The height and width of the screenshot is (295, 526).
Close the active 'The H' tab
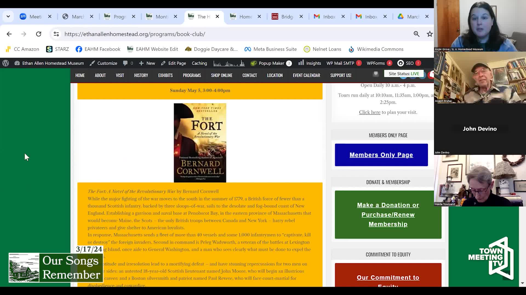(x=217, y=17)
